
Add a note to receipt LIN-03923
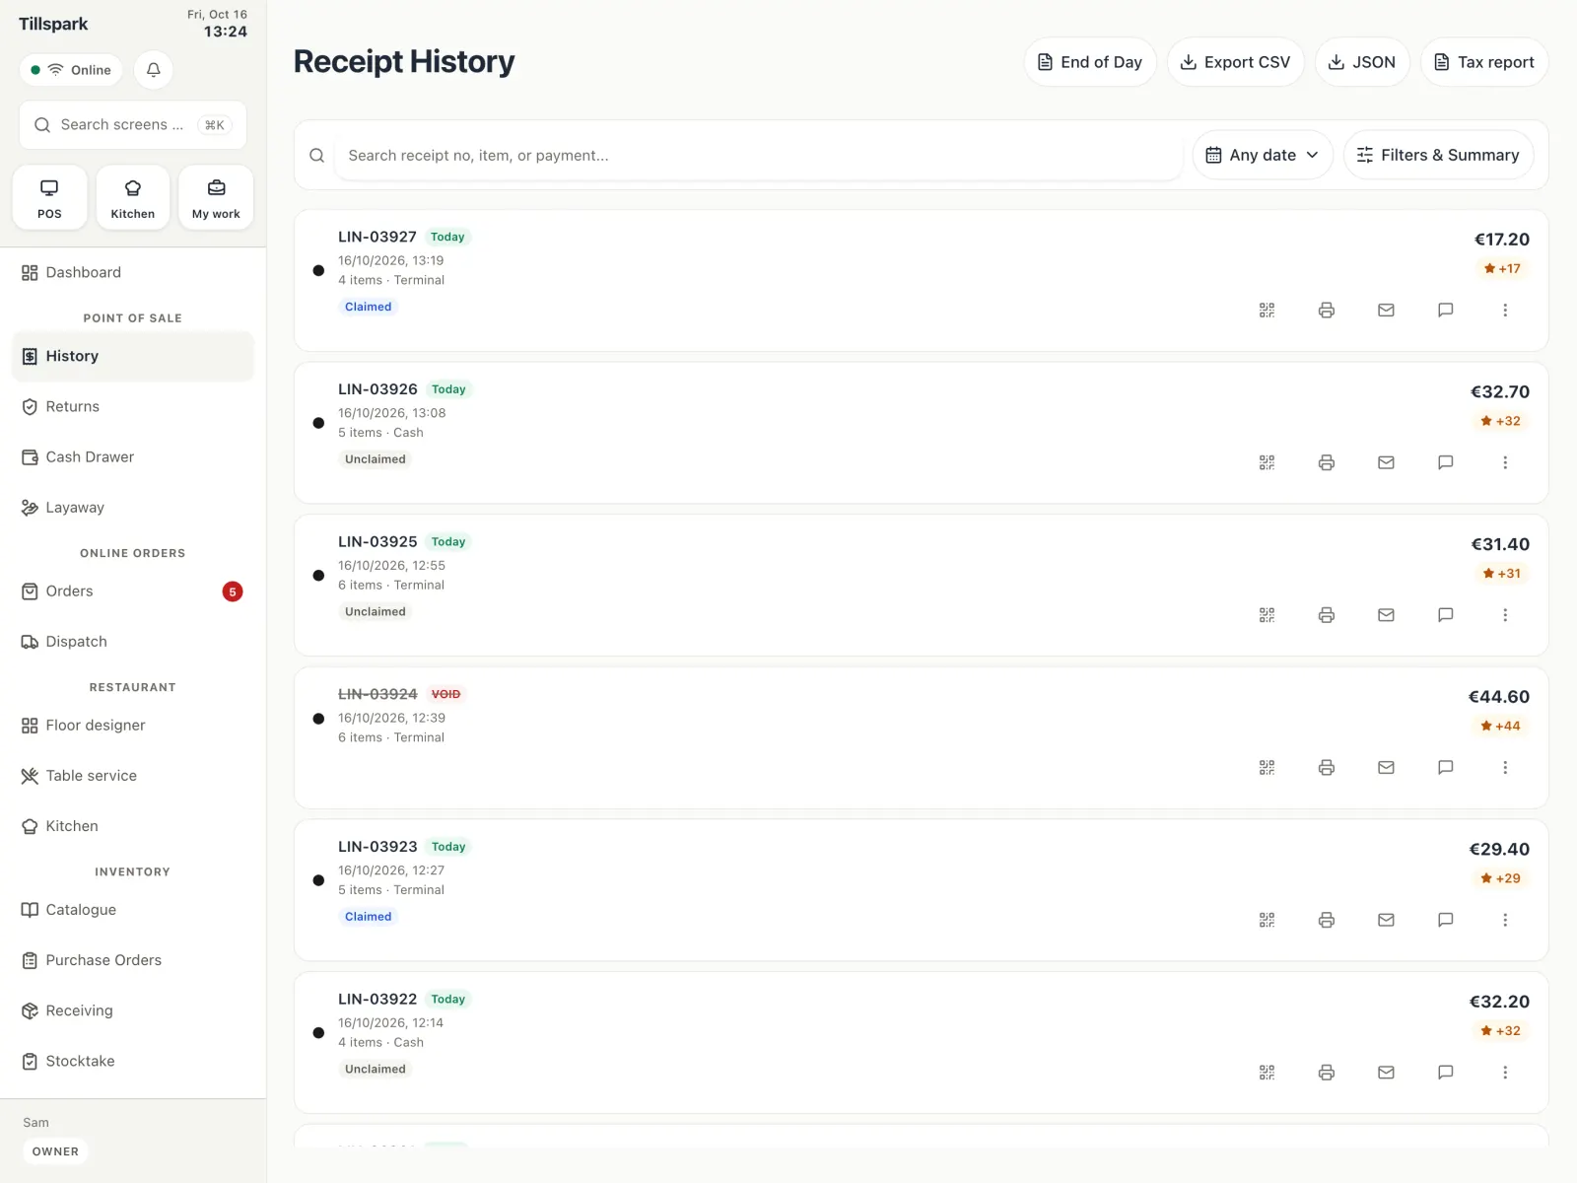[1446, 920]
